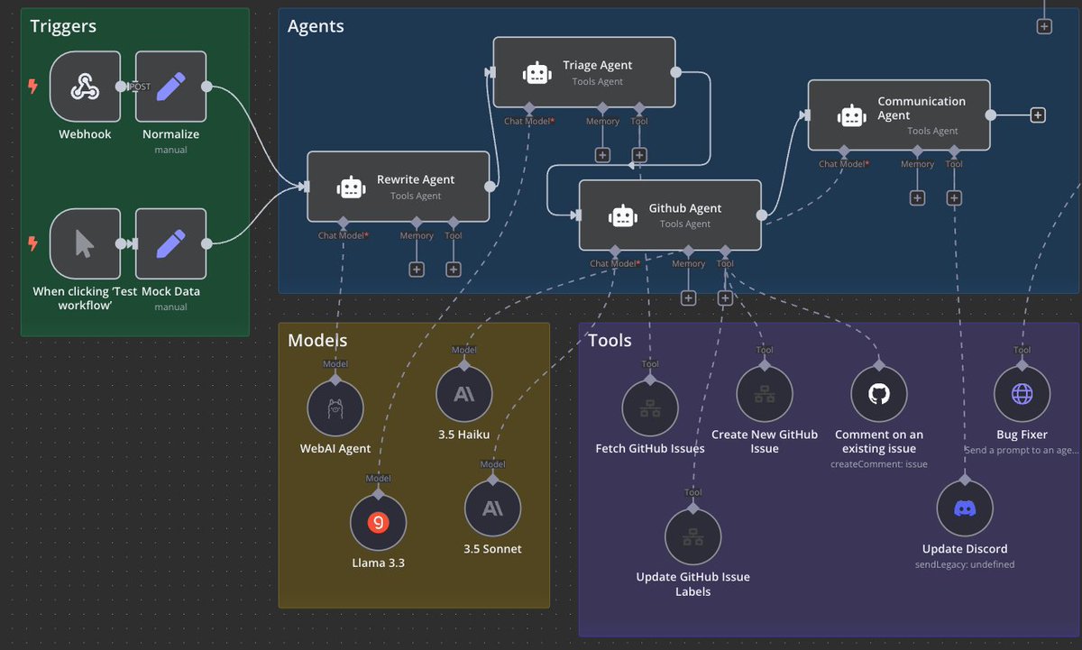Open the Update GitHub Issue Labels node
Image resolution: width=1082 pixels, height=650 pixels.
tap(692, 537)
